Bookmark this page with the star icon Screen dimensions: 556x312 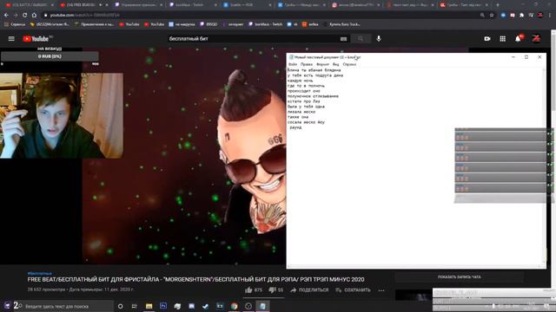[x=492, y=16]
